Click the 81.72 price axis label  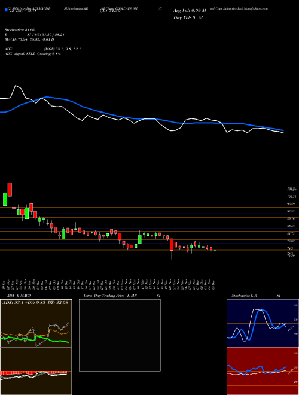(291, 234)
